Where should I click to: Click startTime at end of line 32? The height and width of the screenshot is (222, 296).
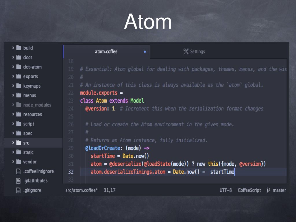222,172
